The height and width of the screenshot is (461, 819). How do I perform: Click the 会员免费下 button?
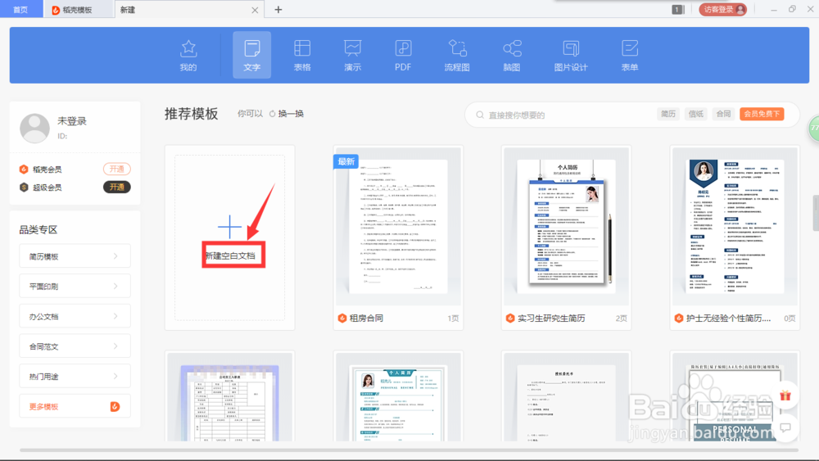[762, 114]
